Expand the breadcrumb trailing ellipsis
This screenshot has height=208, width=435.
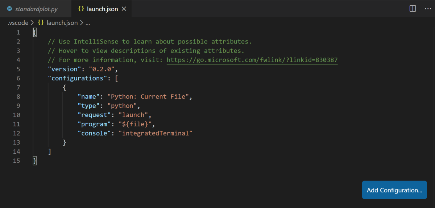[x=87, y=23]
